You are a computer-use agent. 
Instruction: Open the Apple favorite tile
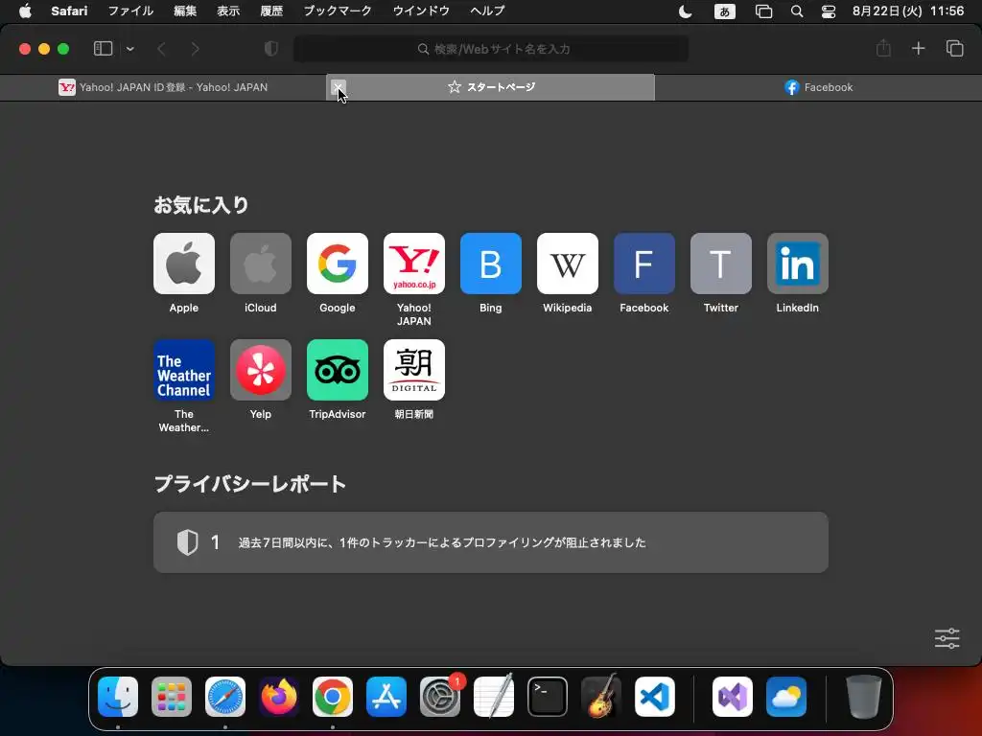[183, 264]
